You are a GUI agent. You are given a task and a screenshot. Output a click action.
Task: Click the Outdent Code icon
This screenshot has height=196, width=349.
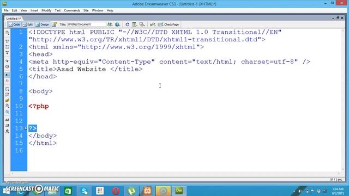pos(7,126)
